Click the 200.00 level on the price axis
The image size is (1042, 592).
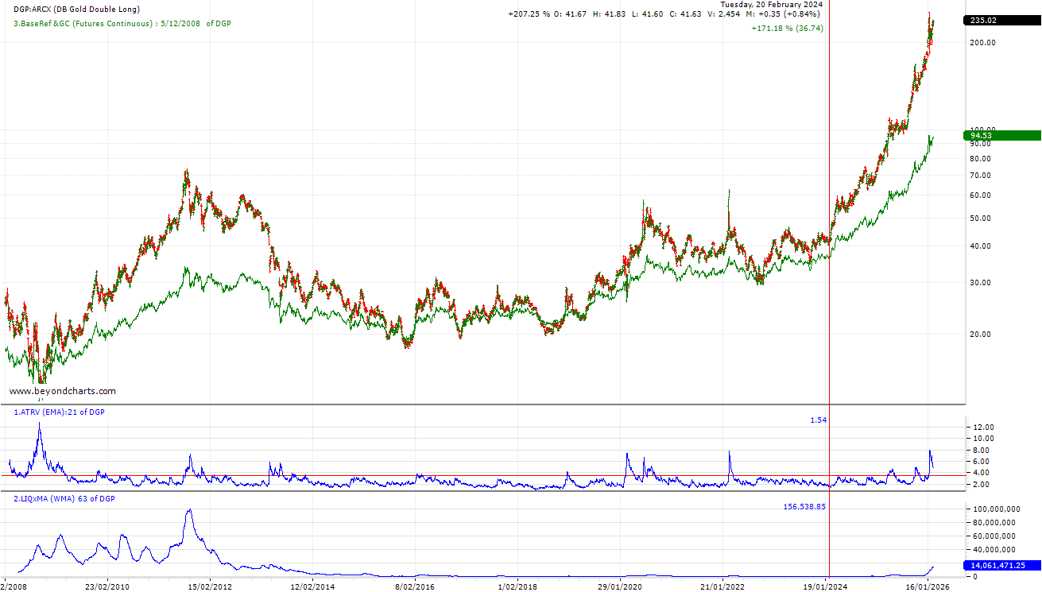(x=983, y=43)
